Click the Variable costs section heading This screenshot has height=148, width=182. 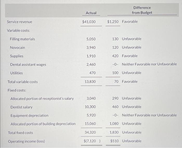click(x=18, y=31)
